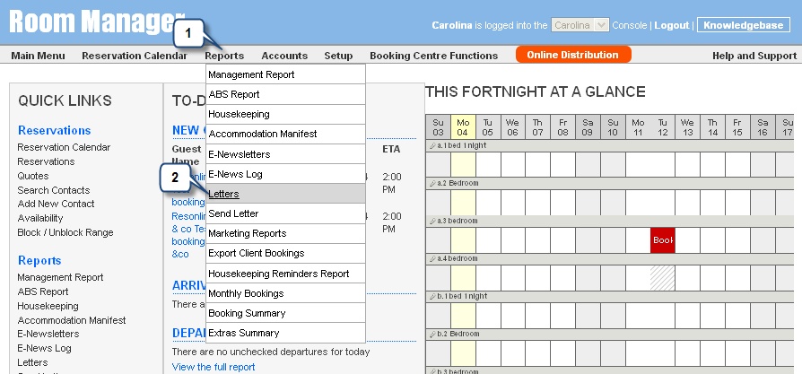Select Housekeeping in Reports dropdown
802x374 pixels.
click(x=285, y=114)
